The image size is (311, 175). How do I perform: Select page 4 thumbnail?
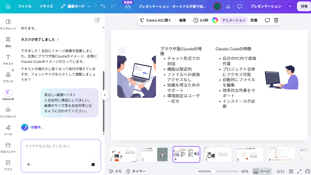(218, 155)
